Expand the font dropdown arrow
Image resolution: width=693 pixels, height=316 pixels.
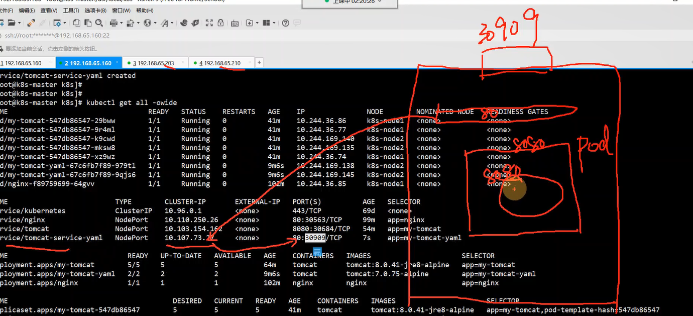click(172, 23)
